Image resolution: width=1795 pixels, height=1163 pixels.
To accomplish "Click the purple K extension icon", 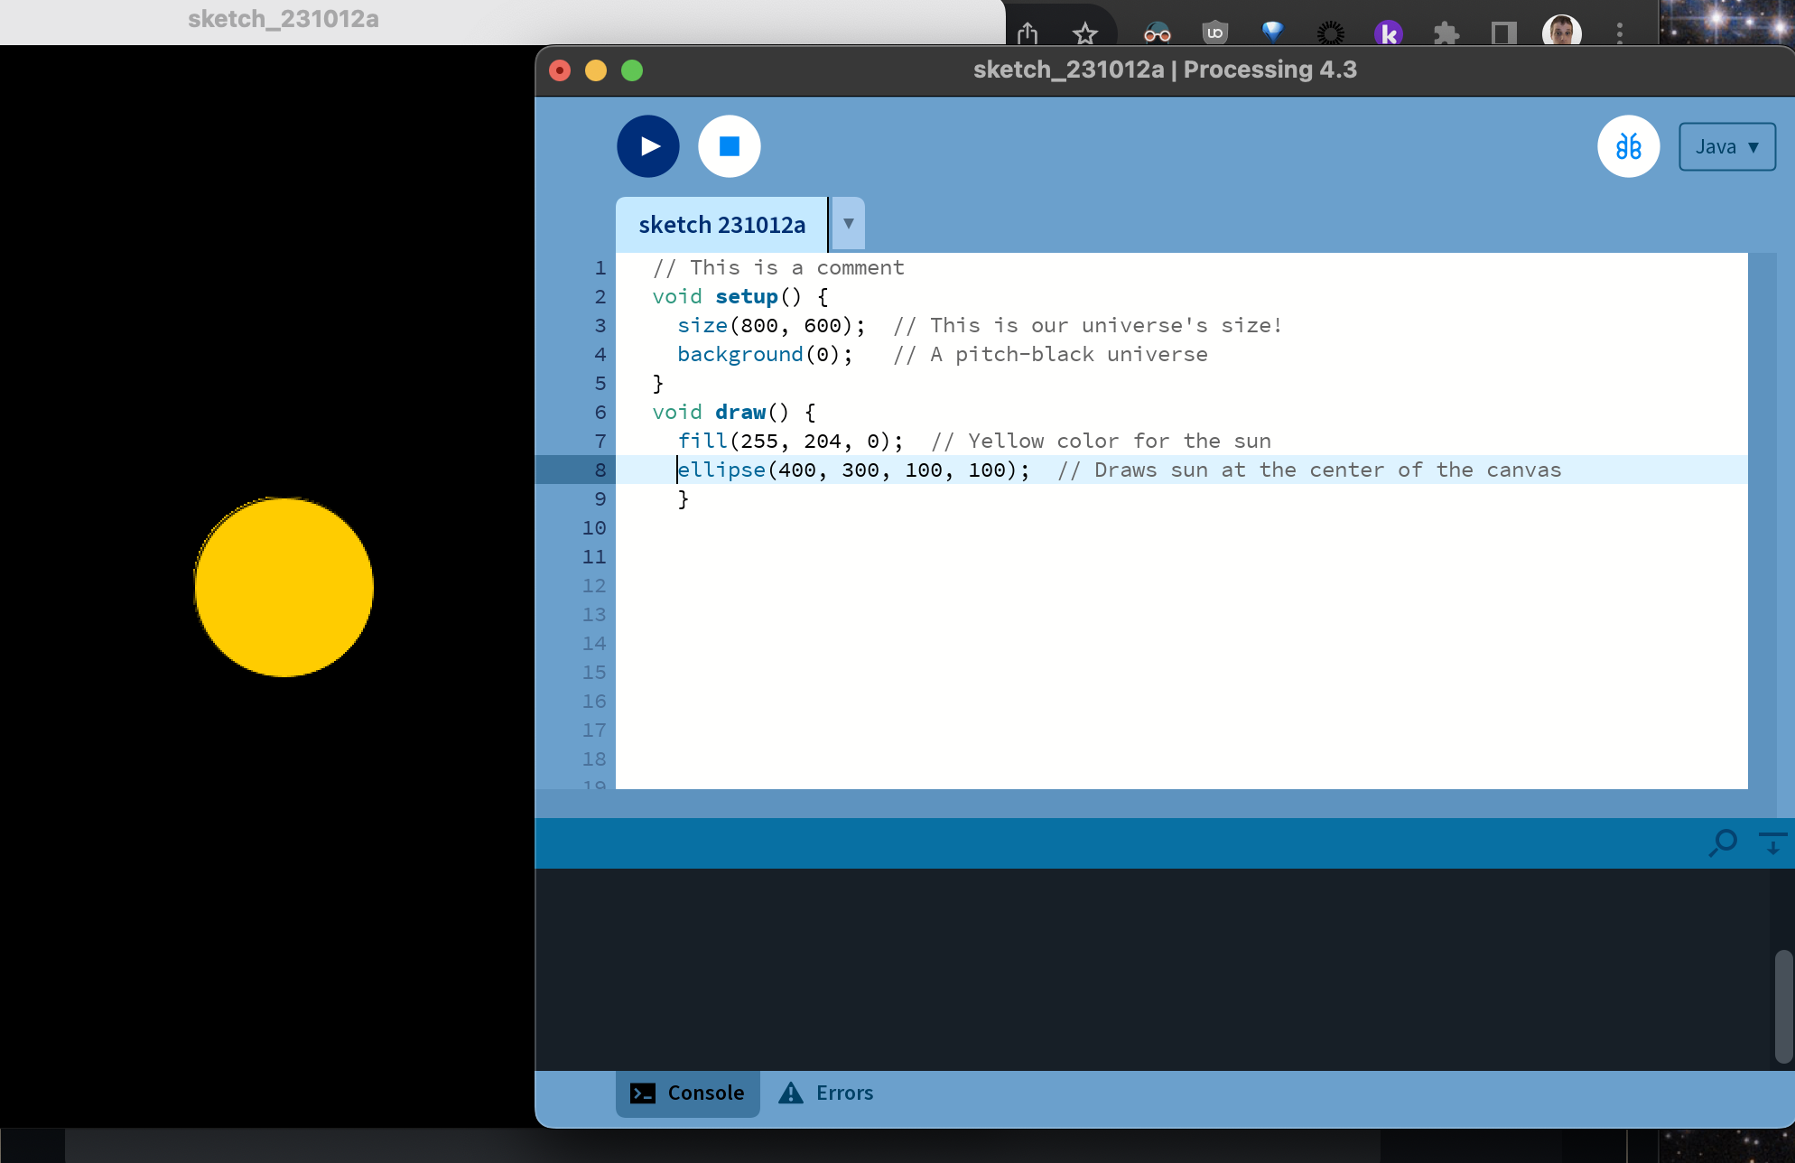I will tap(1388, 34).
